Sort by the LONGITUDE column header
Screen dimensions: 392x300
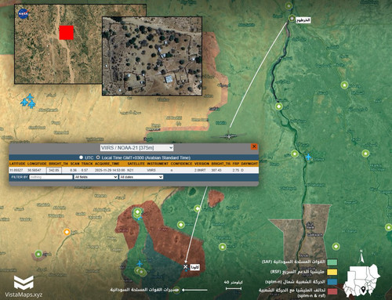37,164
